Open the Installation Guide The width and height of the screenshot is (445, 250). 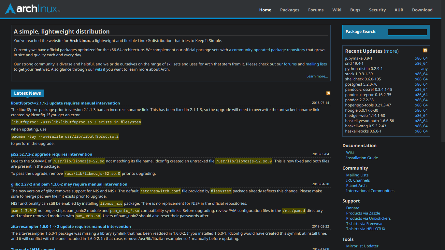[x=362, y=158]
